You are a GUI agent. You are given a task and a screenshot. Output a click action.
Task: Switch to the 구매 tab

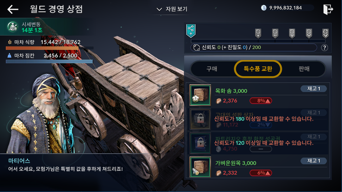[x=212, y=69]
